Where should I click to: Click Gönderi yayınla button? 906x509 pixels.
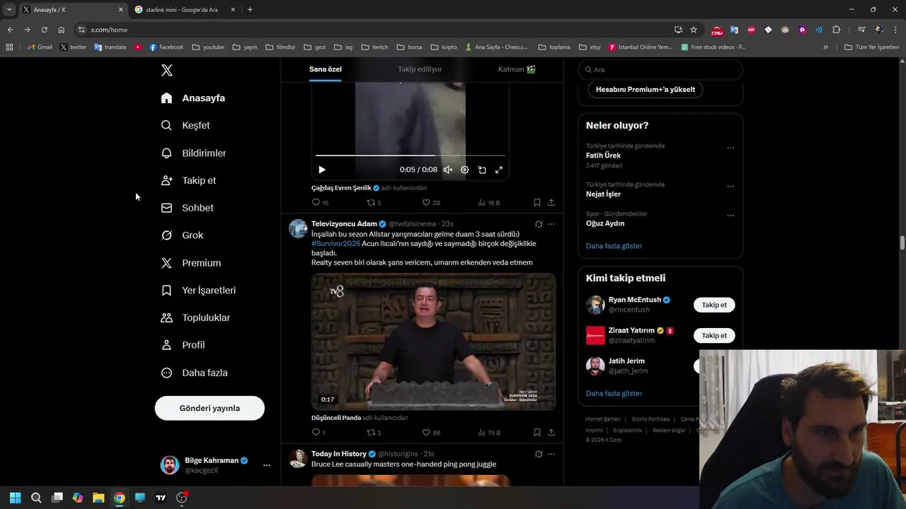click(x=210, y=408)
